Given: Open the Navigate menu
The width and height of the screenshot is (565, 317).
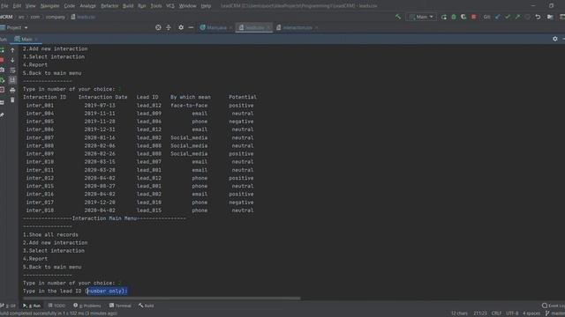Looking at the screenshot, I should coord(49,6).
